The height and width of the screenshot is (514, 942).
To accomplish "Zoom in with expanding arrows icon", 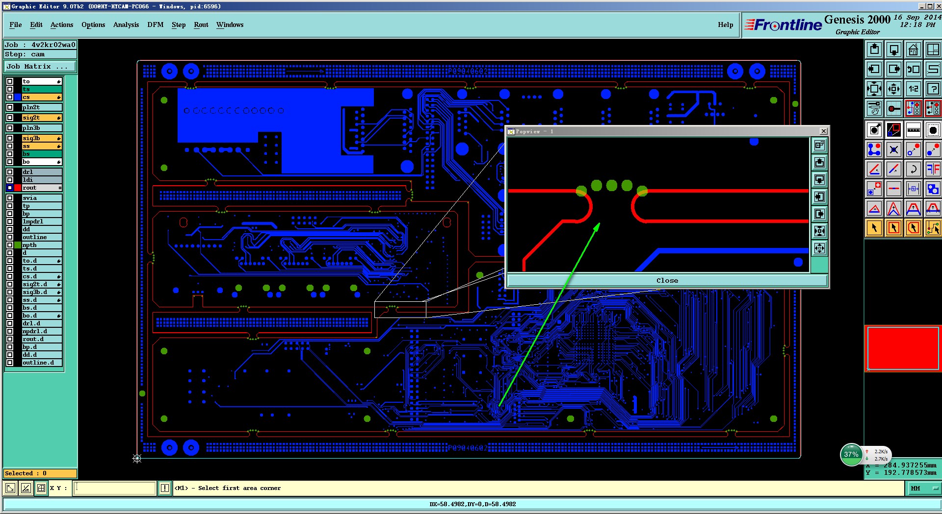I will (874, 89).
